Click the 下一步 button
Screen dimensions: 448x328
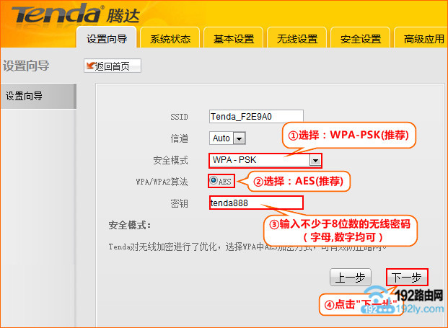click(407, 278)
